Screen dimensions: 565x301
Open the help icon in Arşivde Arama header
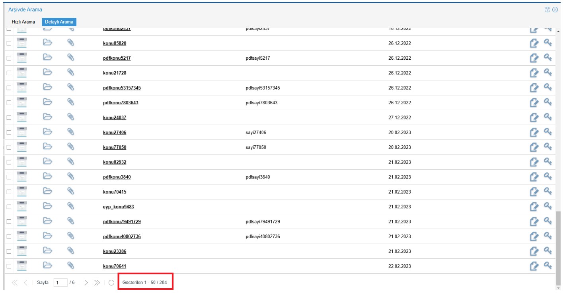pos(547,10)
